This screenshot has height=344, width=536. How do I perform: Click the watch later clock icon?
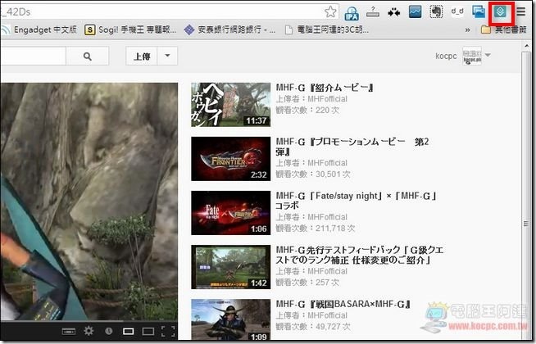point(109,331)
